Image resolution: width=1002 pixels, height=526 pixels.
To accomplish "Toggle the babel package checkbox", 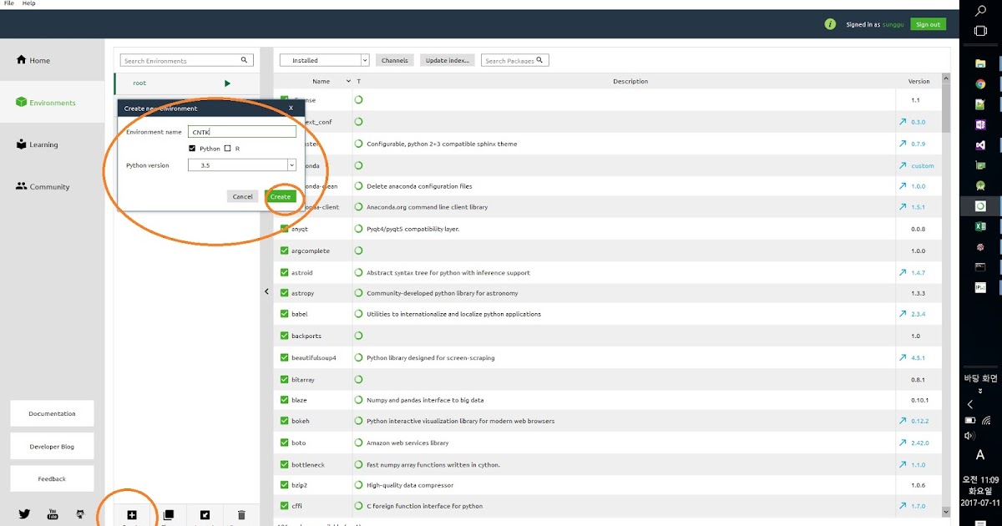I will click(x=285, y=314).
